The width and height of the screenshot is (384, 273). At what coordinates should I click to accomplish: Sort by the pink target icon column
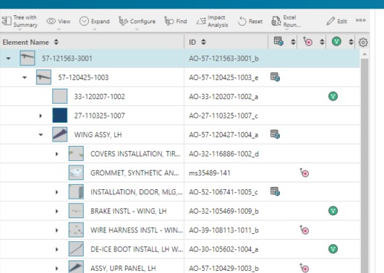point(322,42)
